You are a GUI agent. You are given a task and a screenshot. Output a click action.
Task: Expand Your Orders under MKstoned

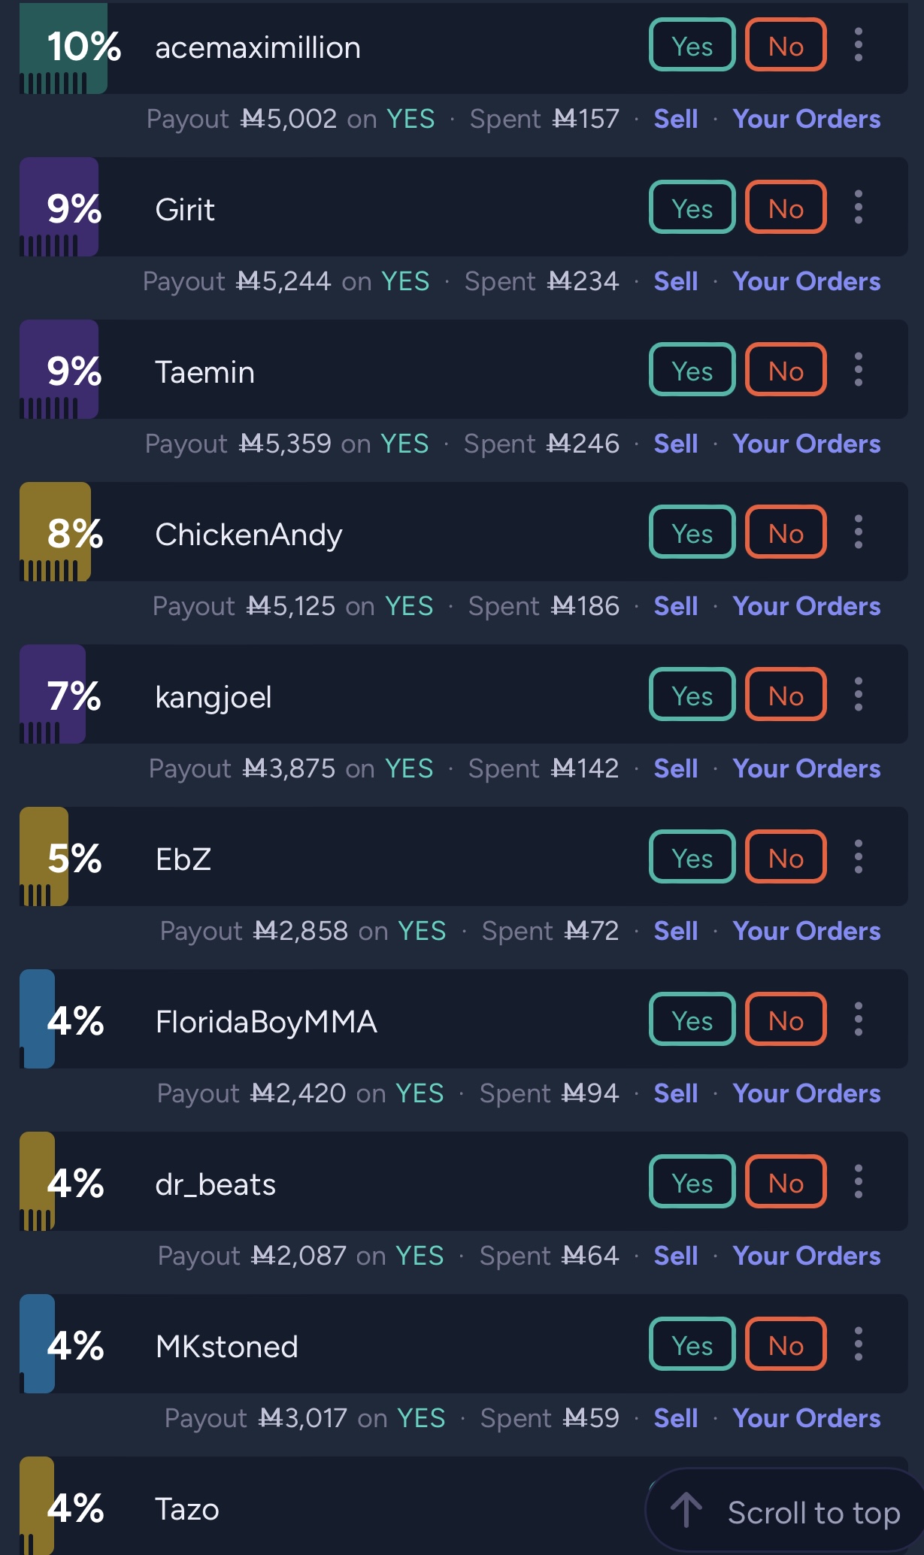point(807,1418)
